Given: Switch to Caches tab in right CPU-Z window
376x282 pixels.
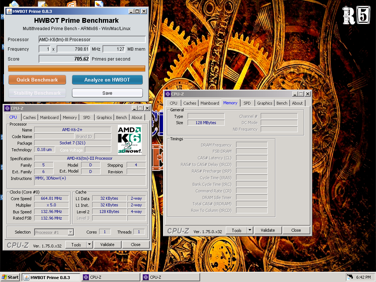Looking at the screenshot, I should pos(190,103).
